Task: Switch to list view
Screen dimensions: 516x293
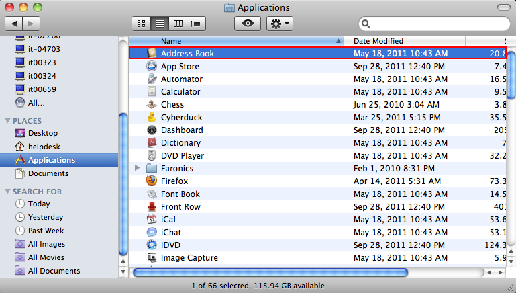Action: point(160,24)
